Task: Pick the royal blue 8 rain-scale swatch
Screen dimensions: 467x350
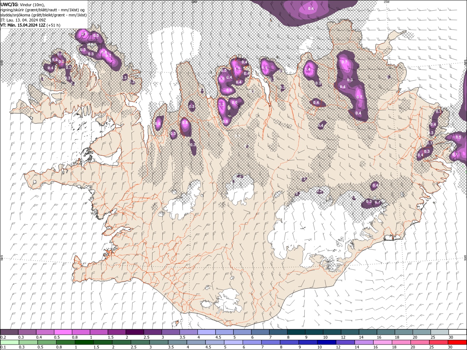Action: [289, 342]
